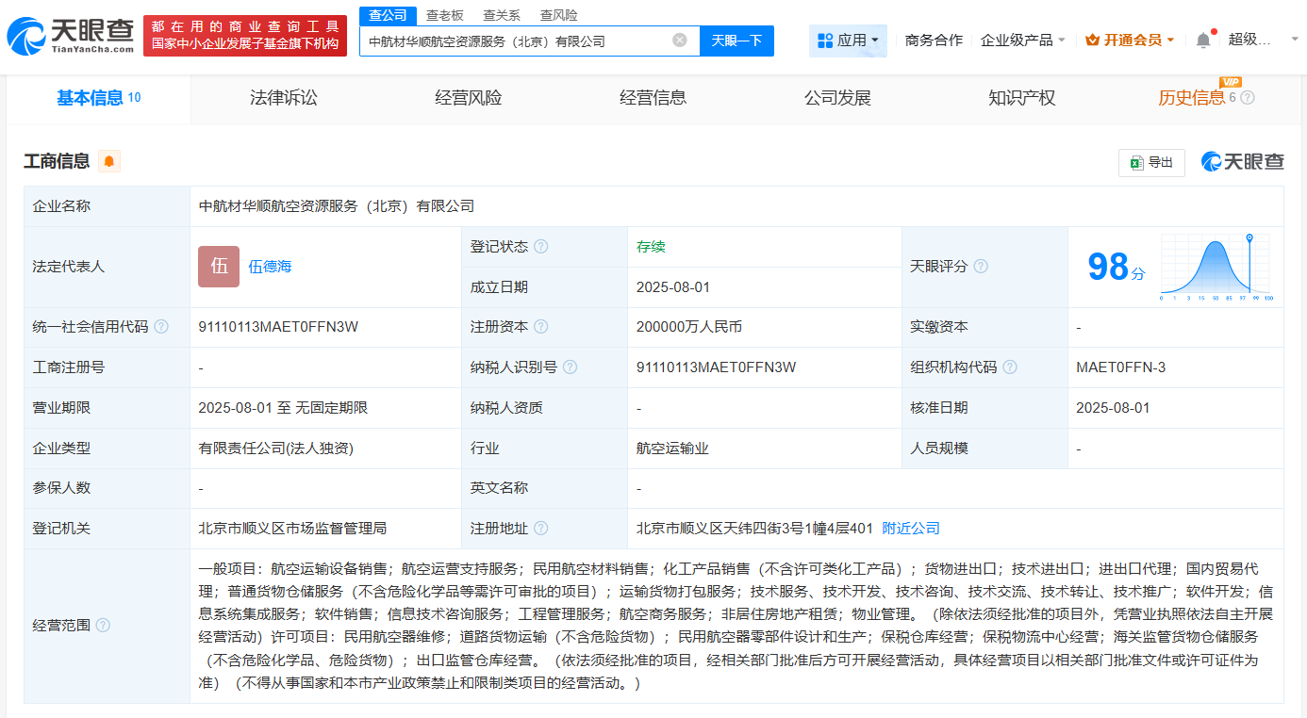
Task: Click the TianYanCha logo
Action: (69, 35)
